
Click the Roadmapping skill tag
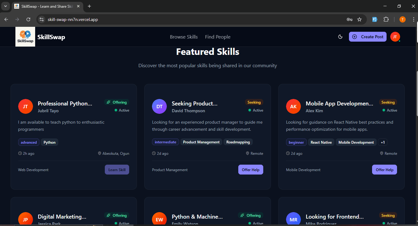click(238, 142)
